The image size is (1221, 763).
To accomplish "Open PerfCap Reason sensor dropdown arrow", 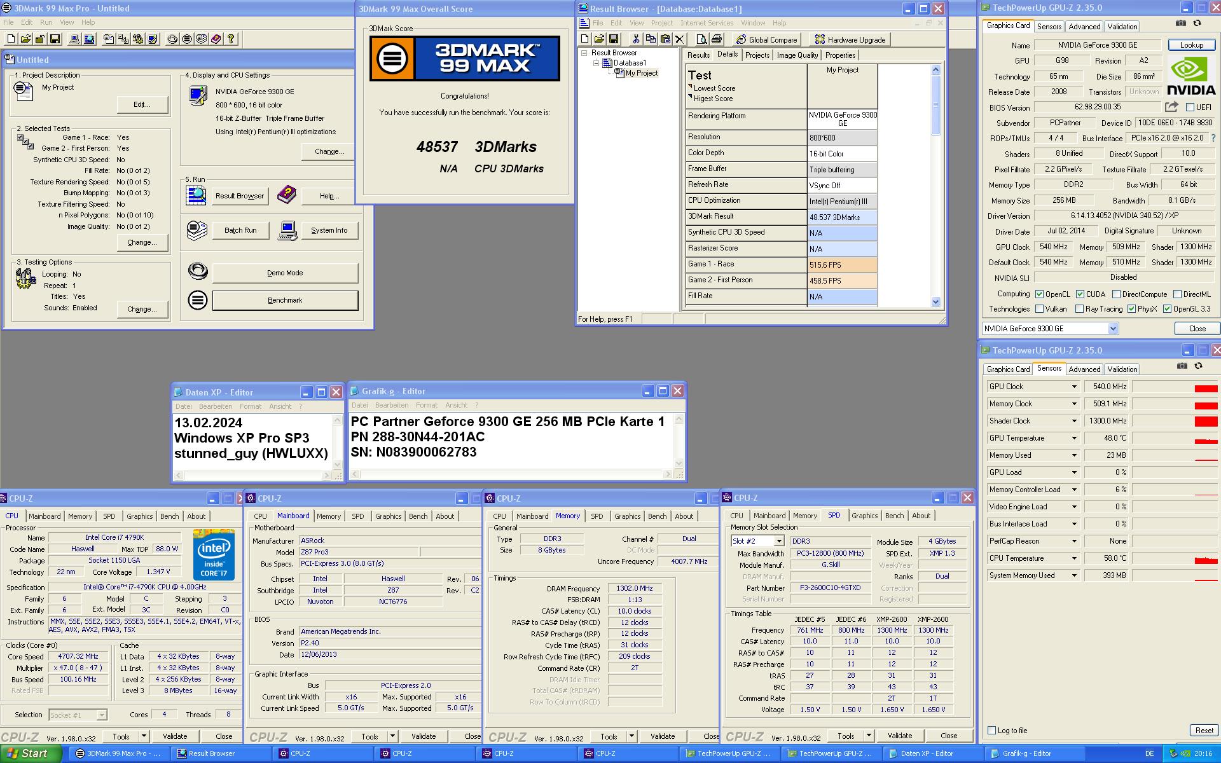I will 1074,541.
